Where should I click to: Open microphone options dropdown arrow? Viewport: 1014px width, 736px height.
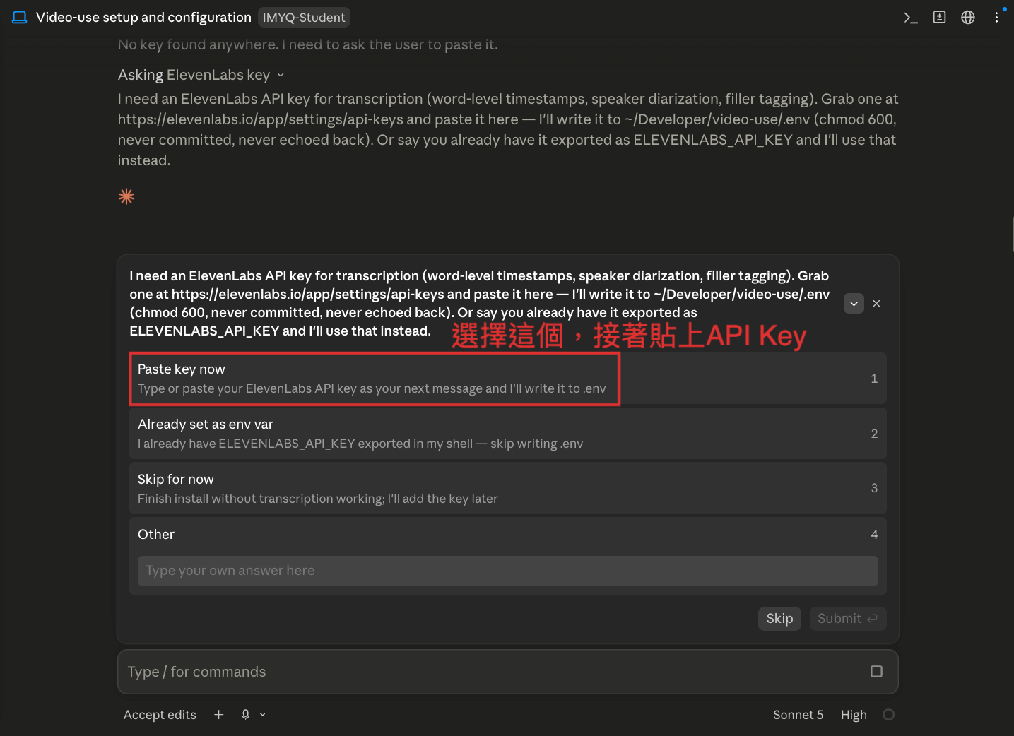263,715
